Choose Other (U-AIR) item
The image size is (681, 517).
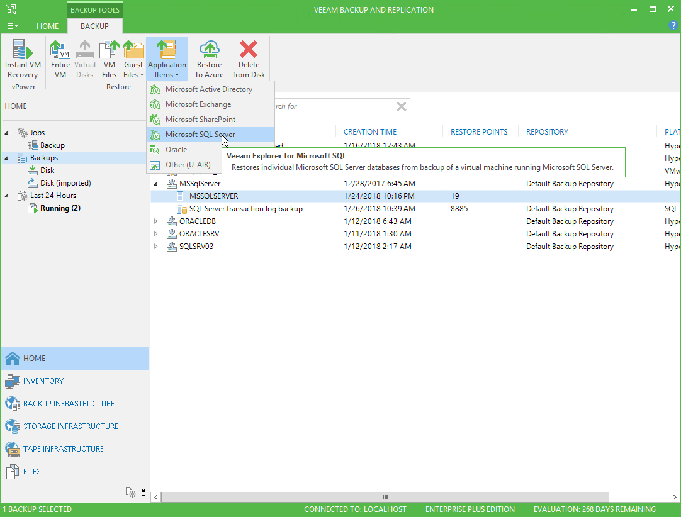(x=184, y=165)
